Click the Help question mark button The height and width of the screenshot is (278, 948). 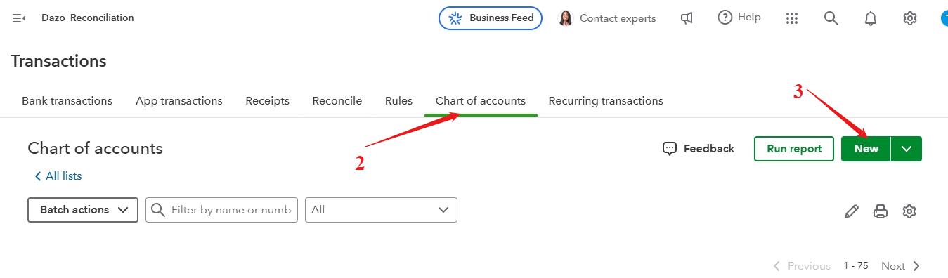pyautogui.click(x=739, y=18)
